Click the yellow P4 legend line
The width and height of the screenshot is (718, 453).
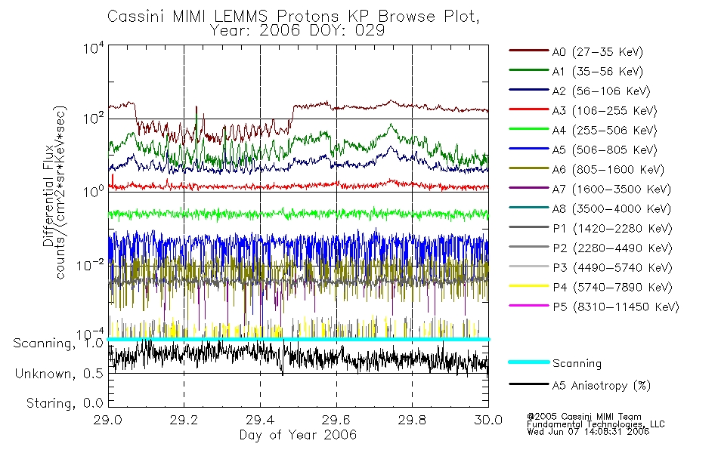(x=529, y=286)
